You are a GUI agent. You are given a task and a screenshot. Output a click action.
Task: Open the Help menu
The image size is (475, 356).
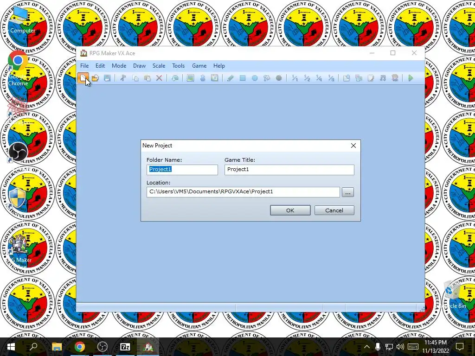(x=219, y=66)
